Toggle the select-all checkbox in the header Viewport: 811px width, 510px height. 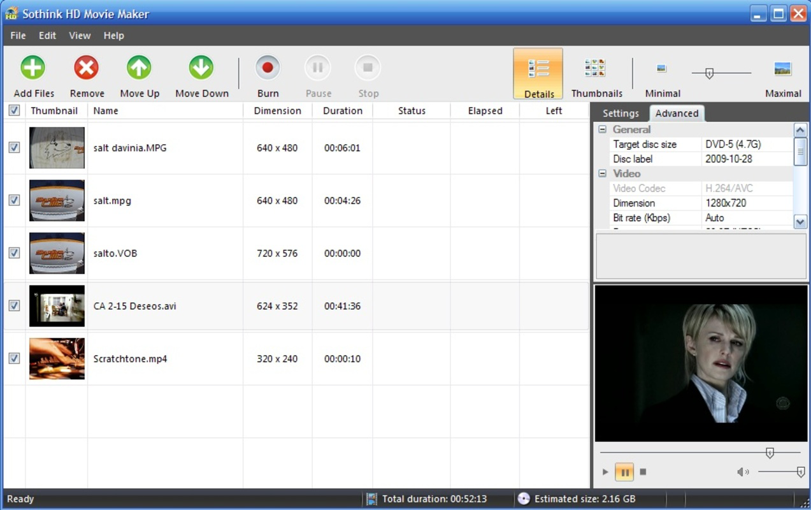(x=14, y=110)
